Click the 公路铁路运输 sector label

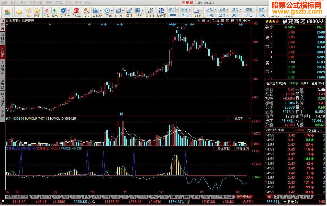pos(275,130)
